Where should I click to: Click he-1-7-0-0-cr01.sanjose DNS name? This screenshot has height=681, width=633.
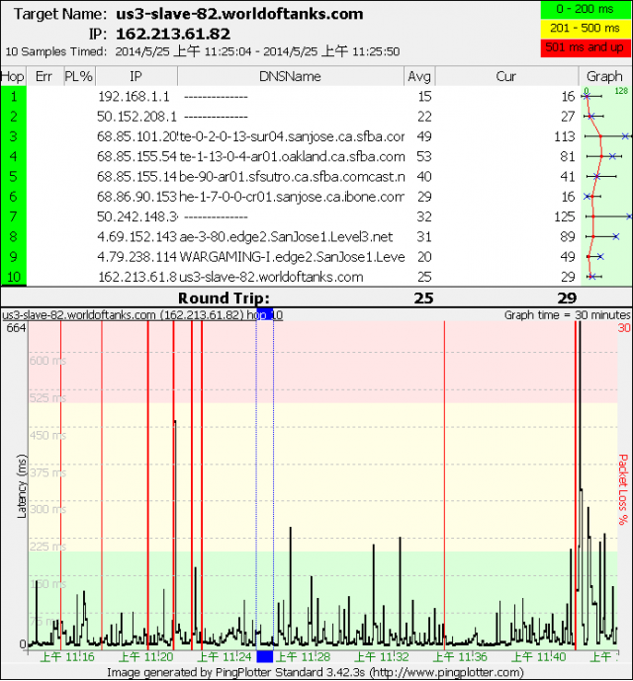292,197
